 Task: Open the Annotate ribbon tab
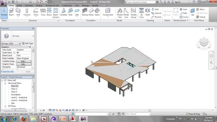(29, 5)
